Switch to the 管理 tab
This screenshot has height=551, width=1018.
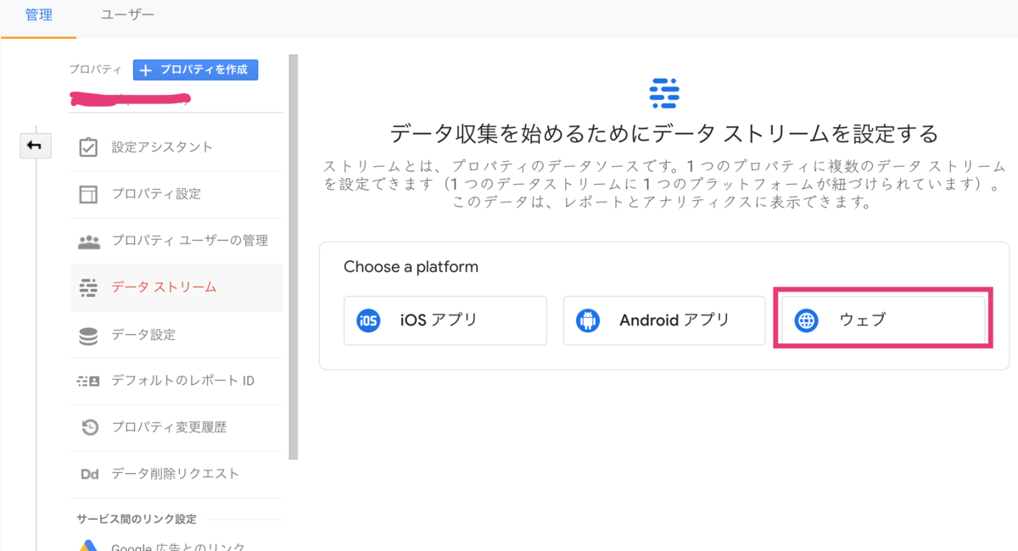click(x=38, y=15)
